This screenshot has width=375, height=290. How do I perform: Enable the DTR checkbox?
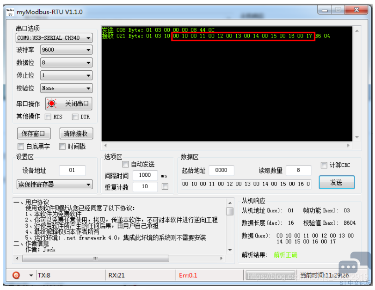pos(75,117)
